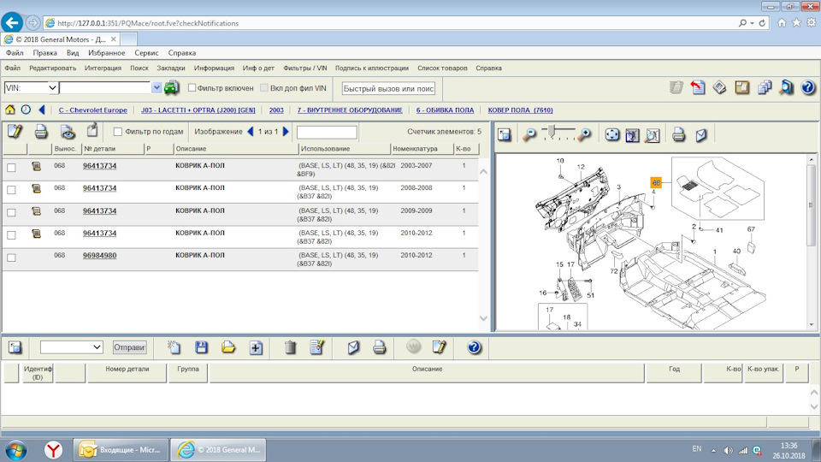821x462 pixels.
Task: Open the 'Закладки' menu
Action: [171, 68]
